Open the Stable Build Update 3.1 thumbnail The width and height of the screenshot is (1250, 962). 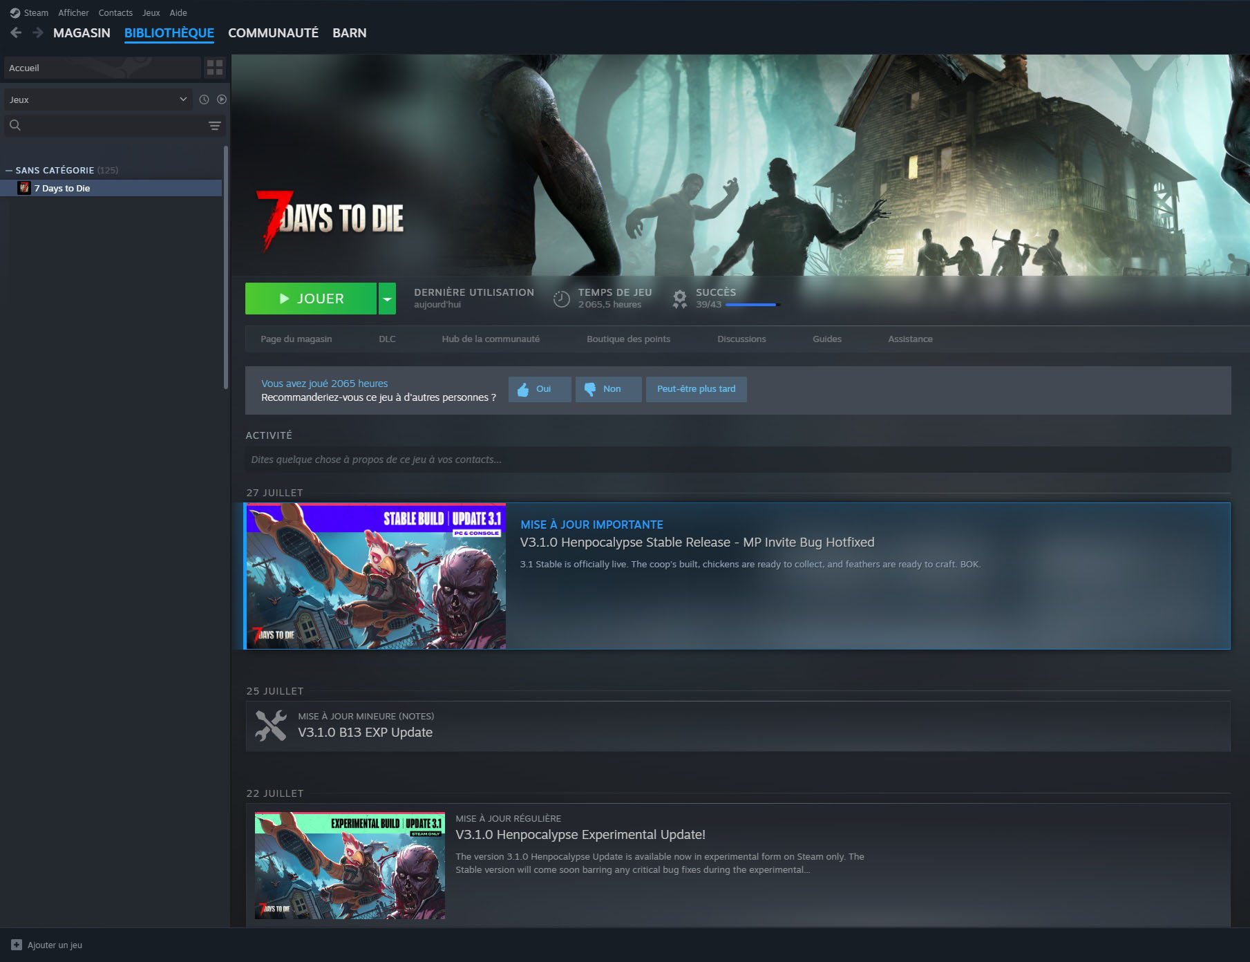coord(376,576)
